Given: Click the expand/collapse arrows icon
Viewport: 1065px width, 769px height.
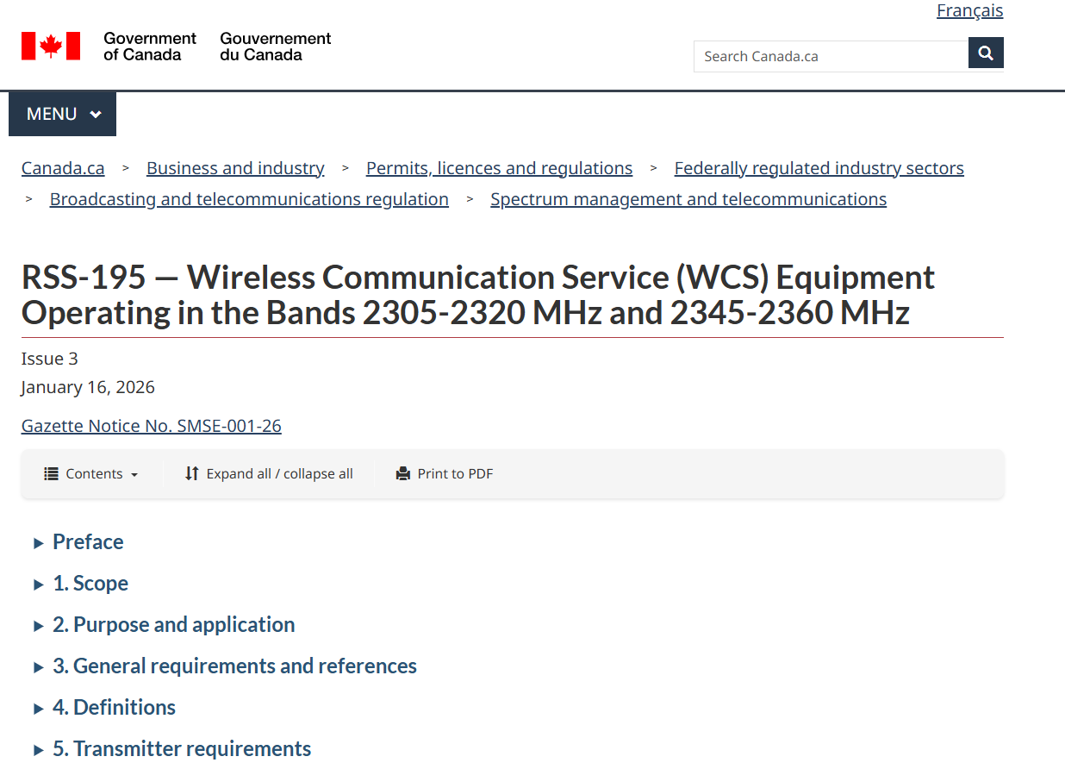Looking at the screenshot, I should coord(191,474).
